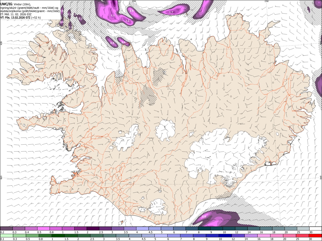
Task: Click the dark mauve swatch above the 0.2 label
Action: coord(6,228)
